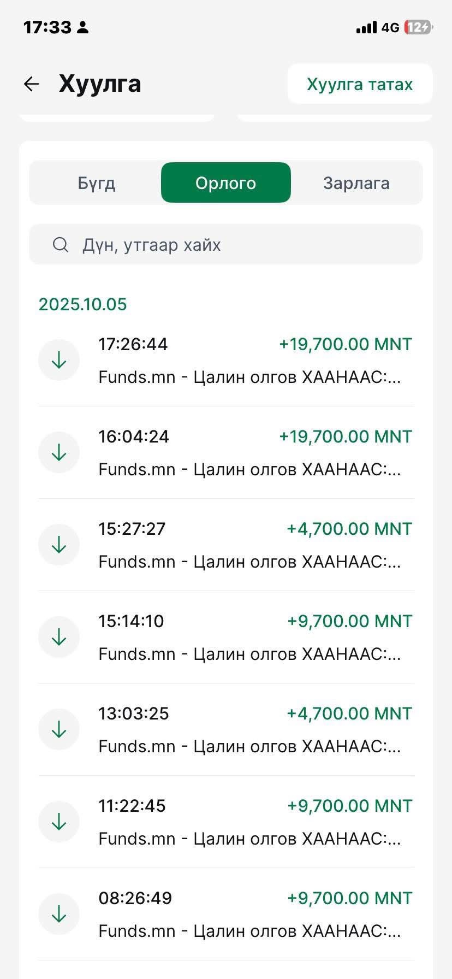Screen dimensions: 452x979
Task: Switch to the Бүгд tab
Action: tap(96, 183)
